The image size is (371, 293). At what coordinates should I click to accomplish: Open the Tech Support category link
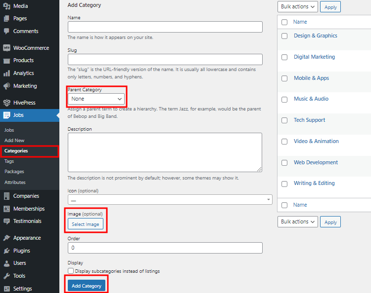pyautogui.click(x=310, y=120)
